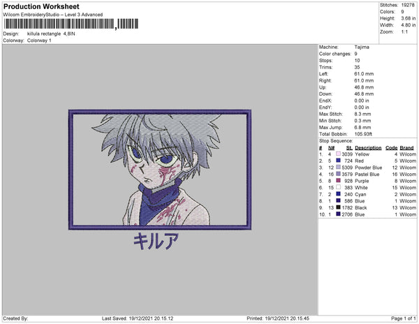Screen dimensions: 419x324
Task: Click the 'Code' column header
Action: click(x=392, y=148)
